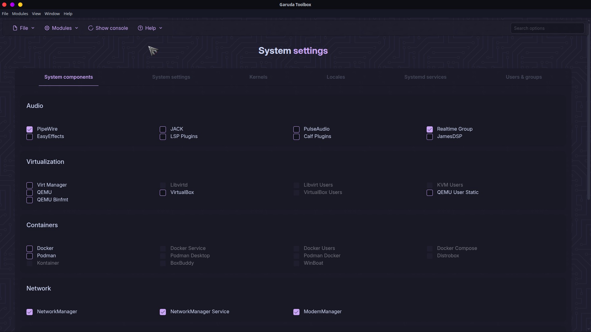Switch to System settings tab
This screenshot has height=332, width=591.
(171, 77)
